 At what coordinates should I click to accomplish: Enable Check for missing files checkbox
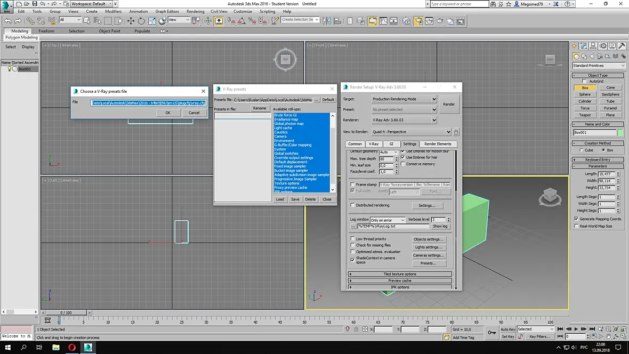[x=352, y=245]
